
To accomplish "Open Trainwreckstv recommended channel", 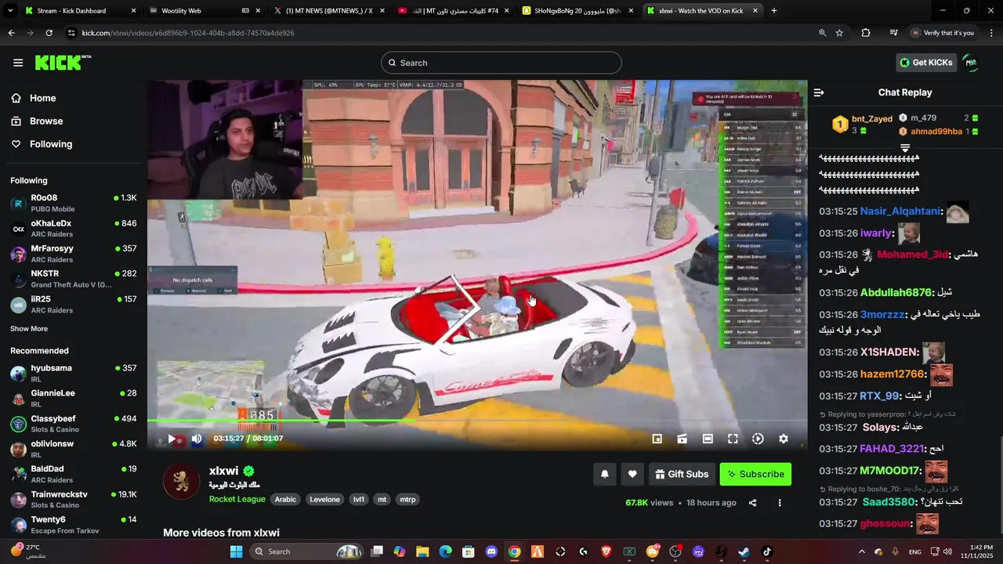I will click(x=74, y=500).
